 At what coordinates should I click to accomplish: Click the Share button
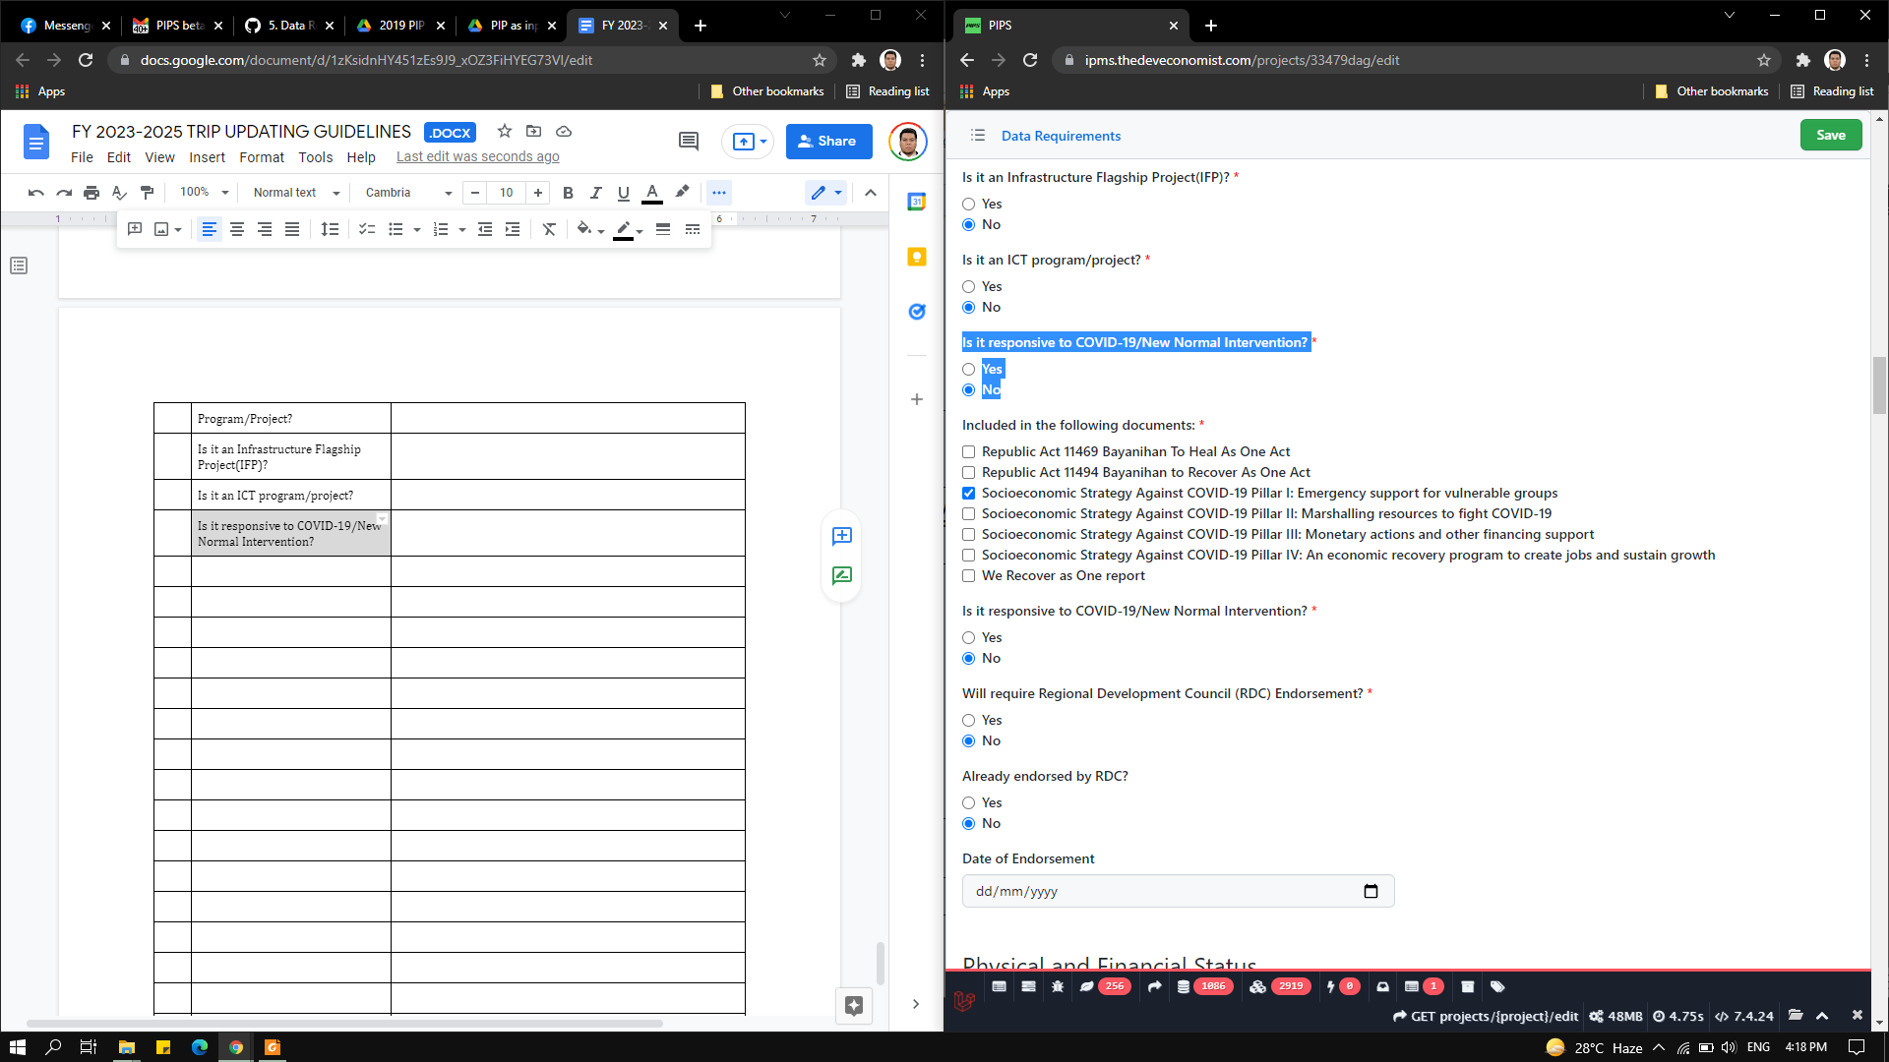pos(828,141)
